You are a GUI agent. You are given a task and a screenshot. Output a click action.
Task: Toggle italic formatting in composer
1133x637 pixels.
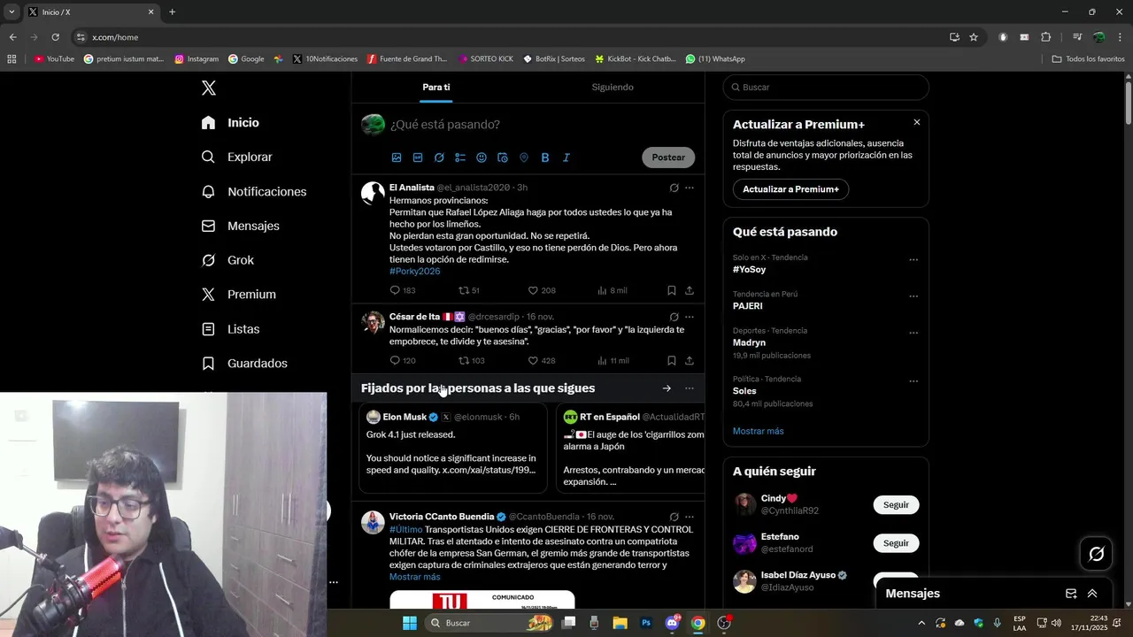coord(566,157)
